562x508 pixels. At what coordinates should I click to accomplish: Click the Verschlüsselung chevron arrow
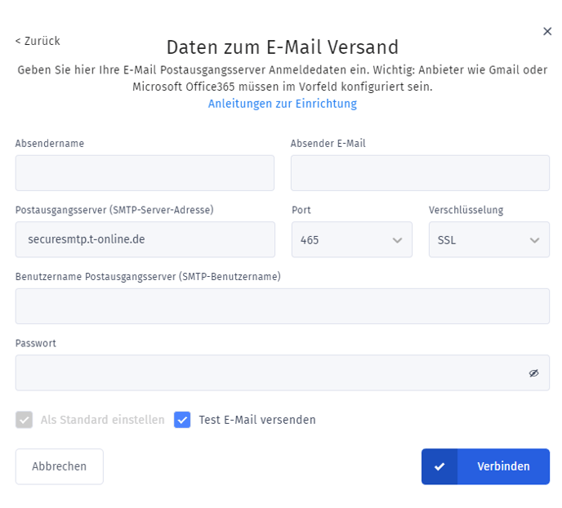(534, 240)
